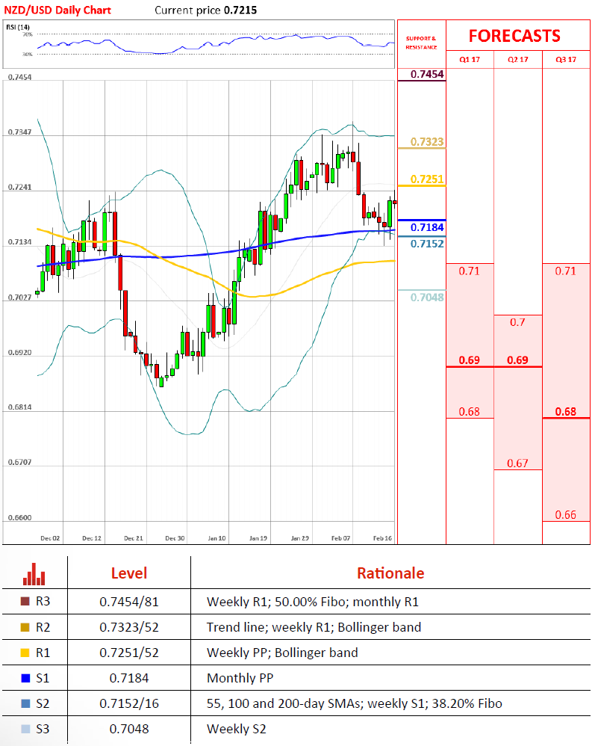Image resolution: width=598 pixels, height=746 pixels.
Task: Open the Q1 17 forecast column header
Action: (470, 59)
